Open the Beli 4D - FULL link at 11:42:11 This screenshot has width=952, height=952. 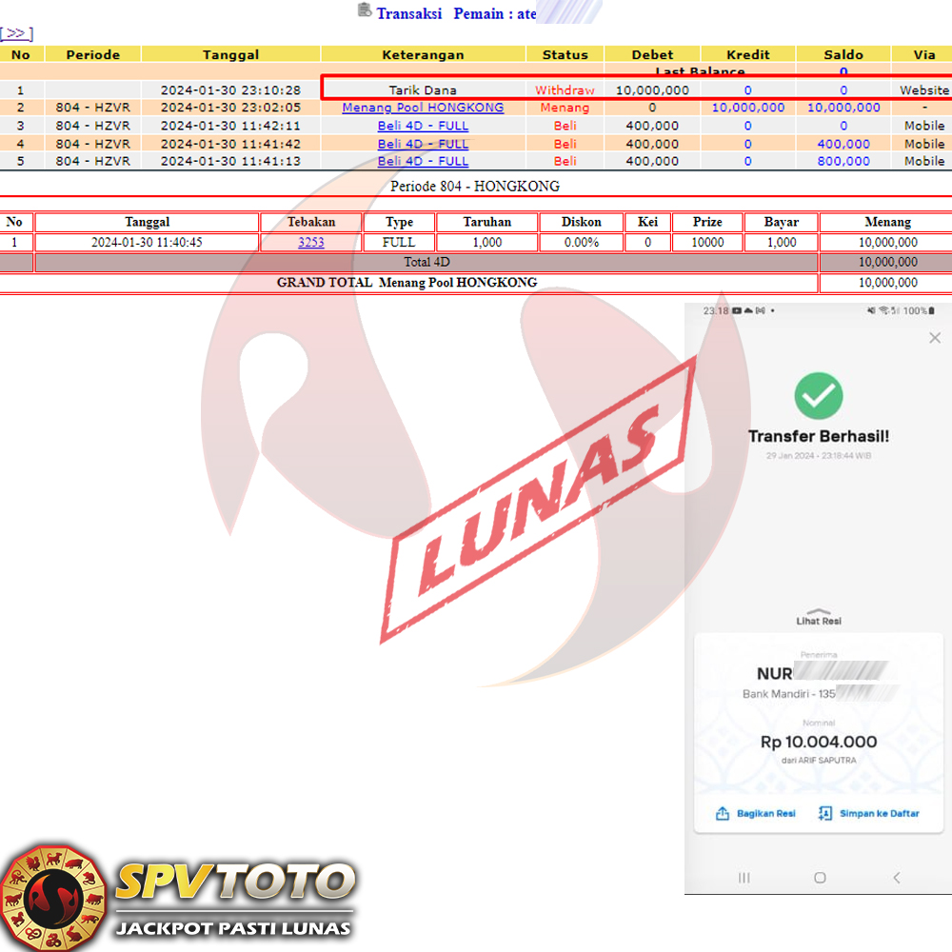pyautogui.click(x=423, y=126)
